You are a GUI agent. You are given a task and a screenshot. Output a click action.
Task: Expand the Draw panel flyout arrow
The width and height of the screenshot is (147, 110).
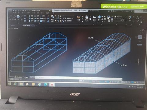18,24
